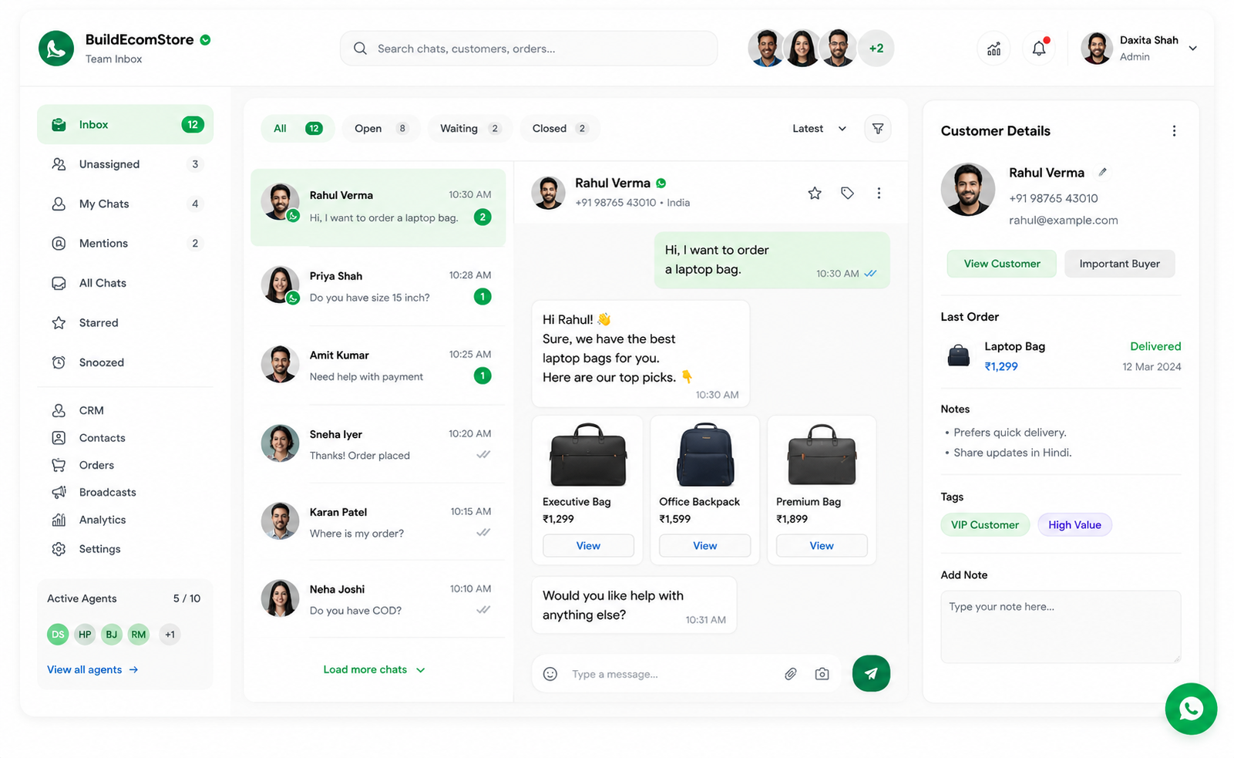Click the VIP Customer tag
This screenshot has width=1234, height=758.
click(x=985, y=525)
